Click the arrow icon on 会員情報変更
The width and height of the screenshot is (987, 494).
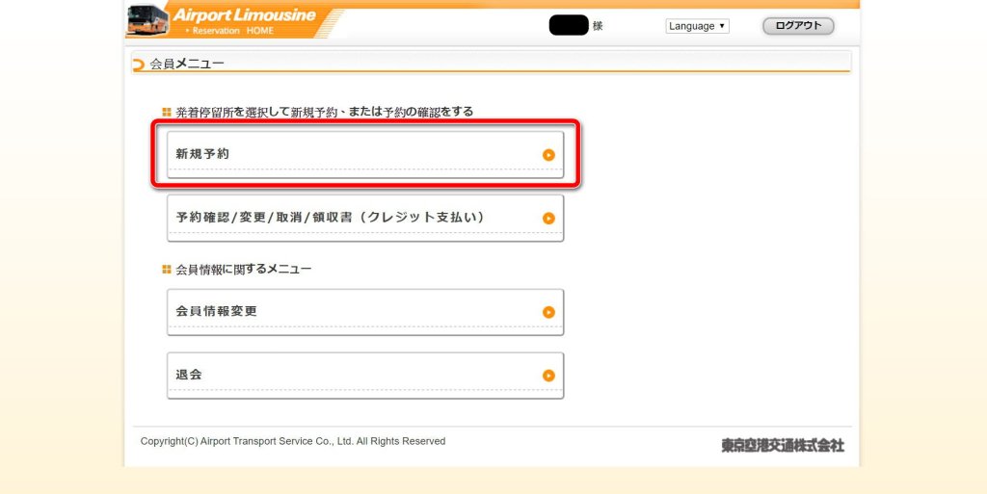pyautogui.click(x=548, y=312)
